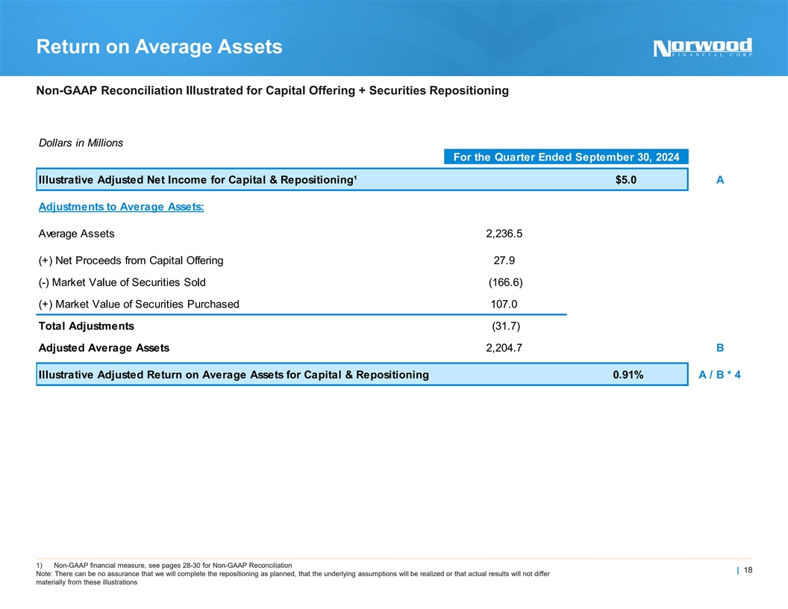Click the 2,204.7 adjusted average assets value
The height and width of the screenshot is (609, 788).
pyautogui.click(x=504, y=348)
